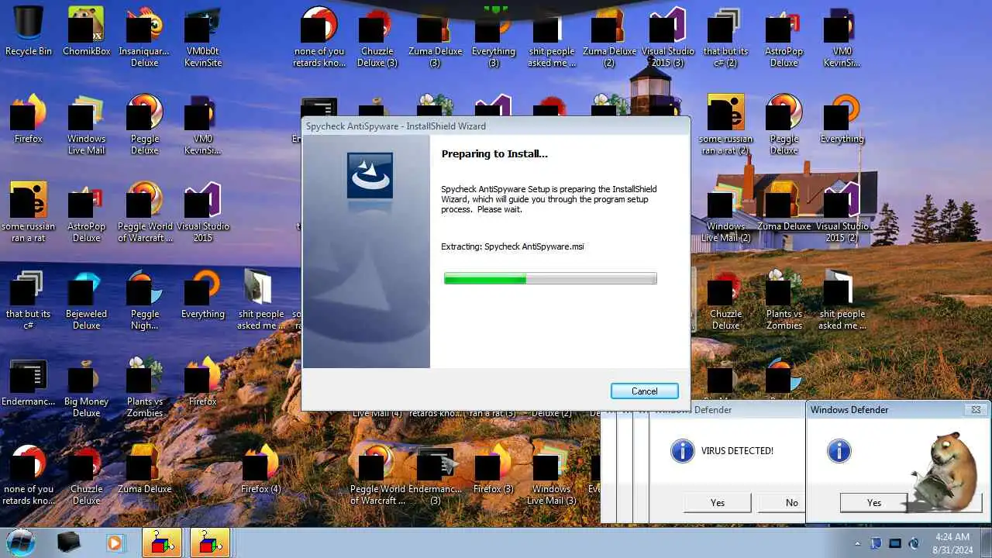
Task: Close the front Windows Defender dialog
Action: [x=976, y=409]
